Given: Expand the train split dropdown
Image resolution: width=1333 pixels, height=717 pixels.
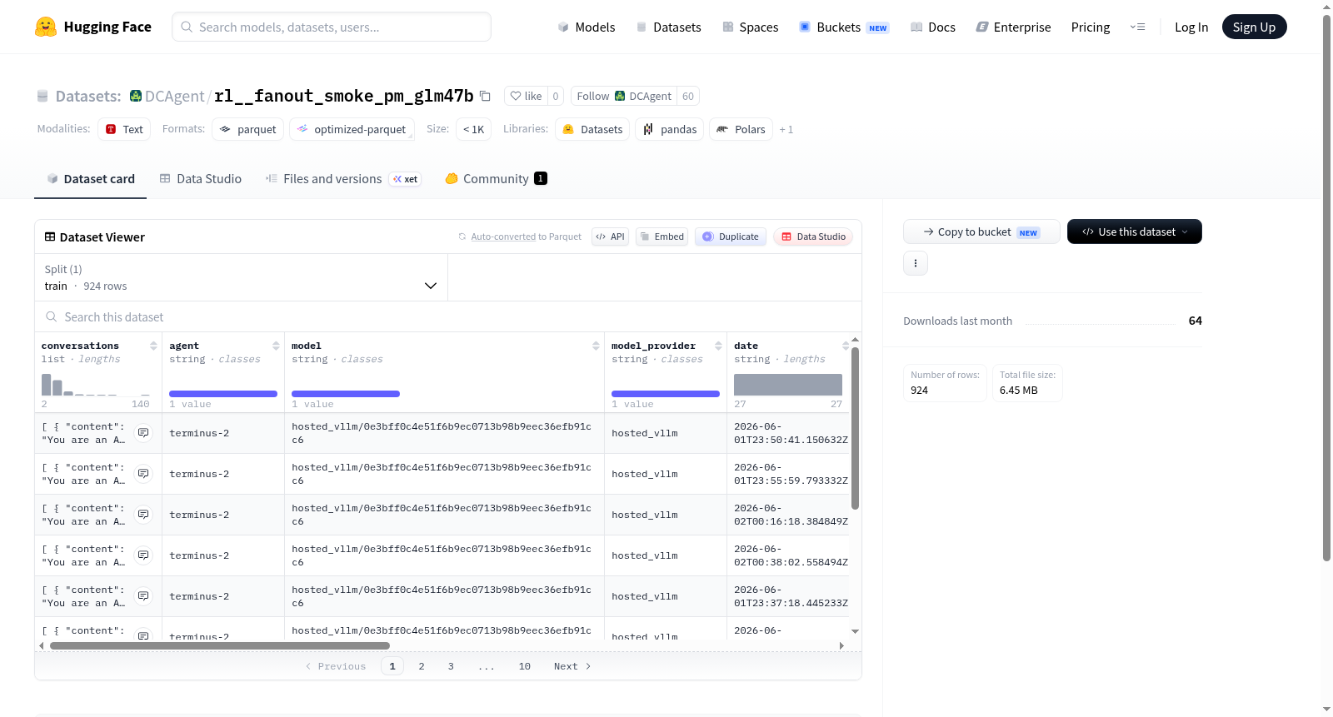Looking at the screenshot, I should coord(241,277).
